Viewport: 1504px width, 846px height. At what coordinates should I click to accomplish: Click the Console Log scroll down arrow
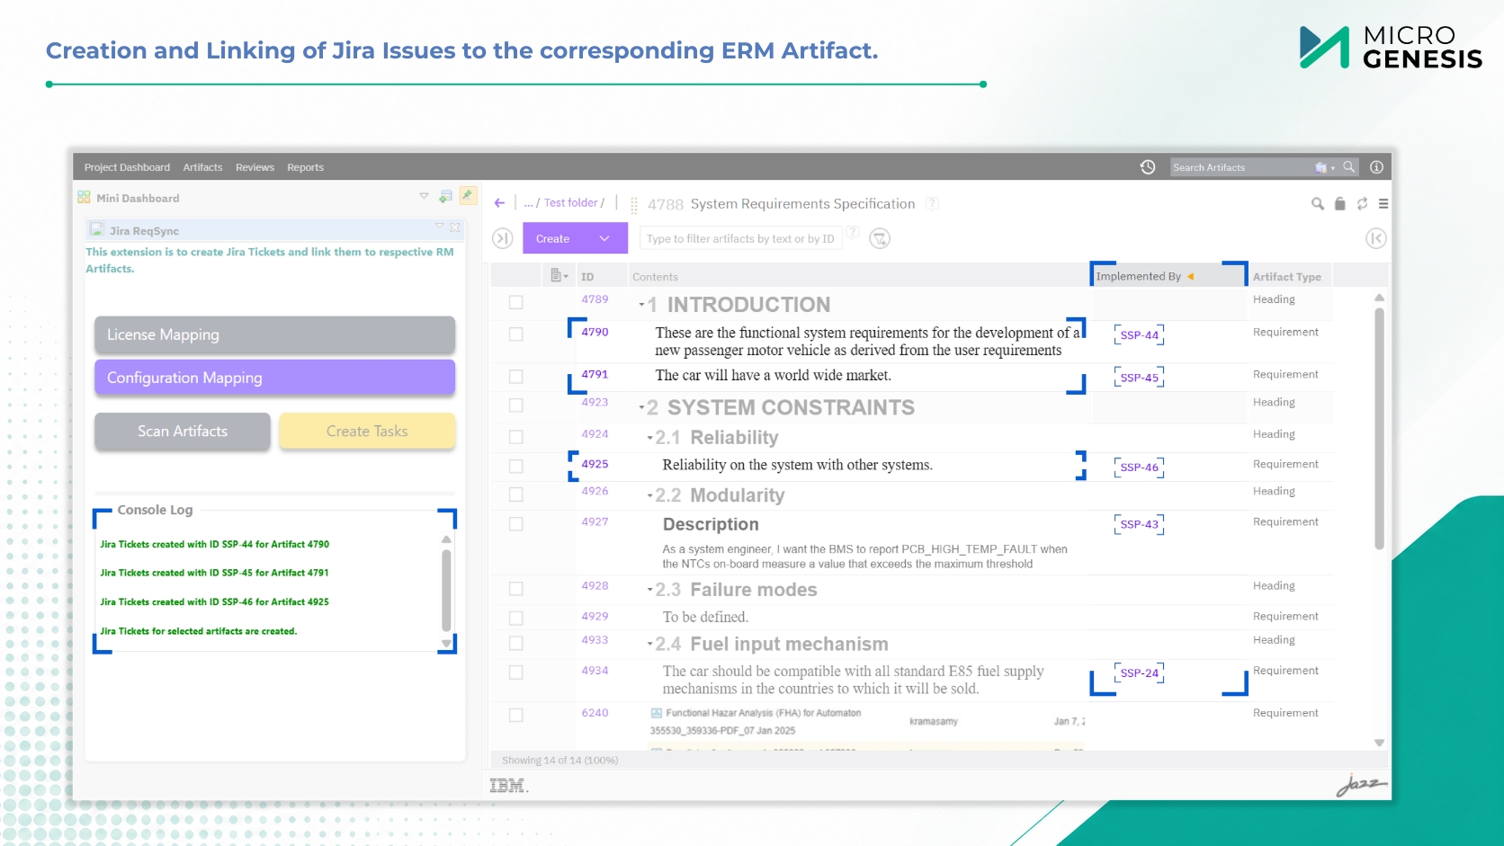[x=446, y=643]
